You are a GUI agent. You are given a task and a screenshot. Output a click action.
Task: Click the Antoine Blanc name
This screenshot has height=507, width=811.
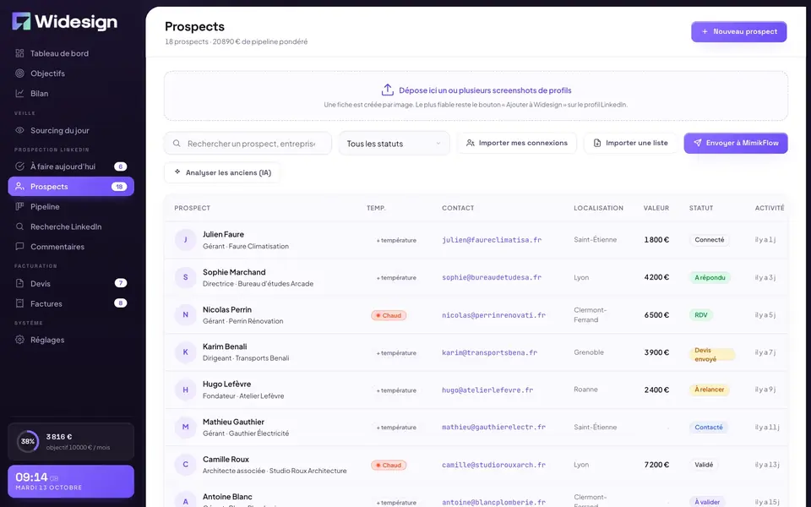pyautogui.click(x=227, y=497)
